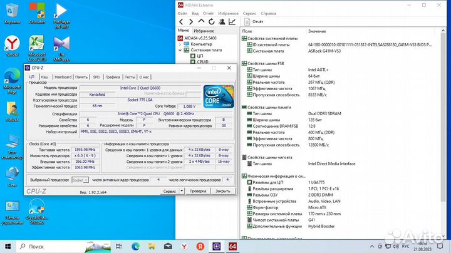Click the Windows Start button
Image resolution: width=451 pixels, height=253 pixels.
(x=8, y=246)
